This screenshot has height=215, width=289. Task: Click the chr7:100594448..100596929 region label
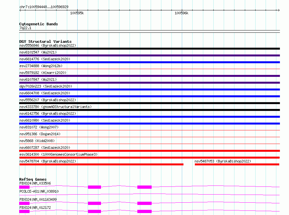44,7
